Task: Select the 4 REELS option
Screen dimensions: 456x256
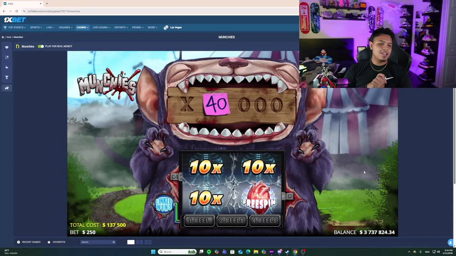Action: (264, 221)
